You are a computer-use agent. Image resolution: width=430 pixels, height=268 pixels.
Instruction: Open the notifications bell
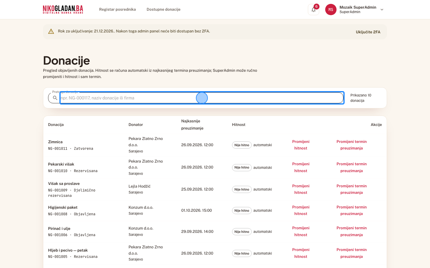click(x=314, y=10)
